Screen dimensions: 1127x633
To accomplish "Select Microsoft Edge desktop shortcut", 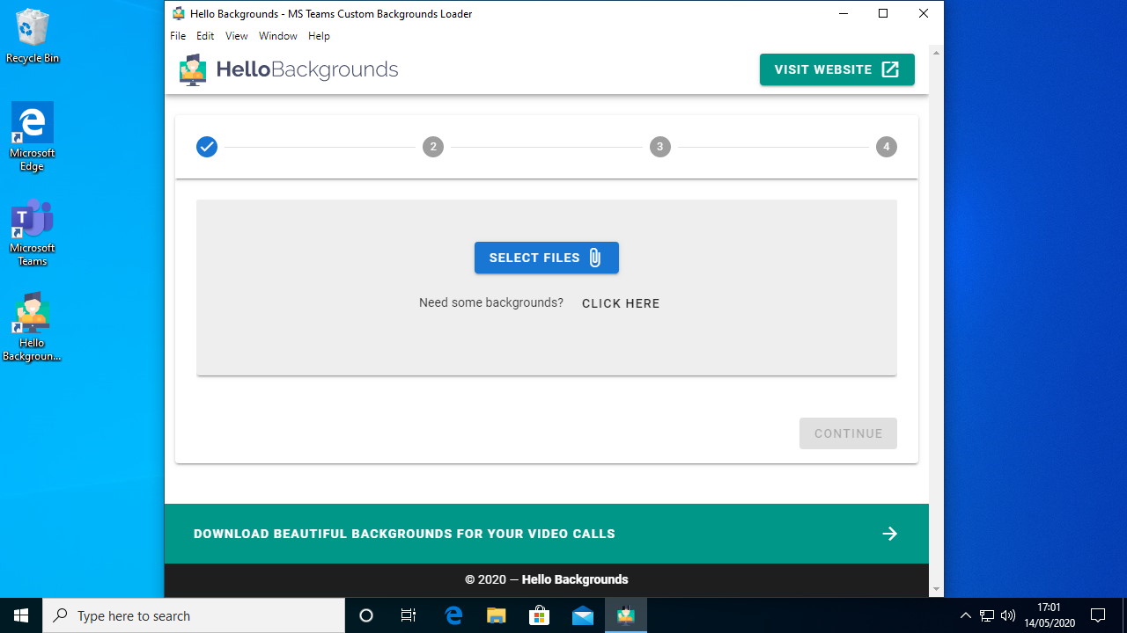I will point(33,136).
